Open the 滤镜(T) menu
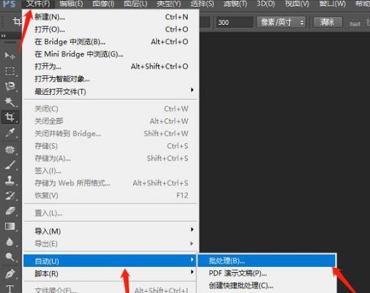This screenshot has height=293, width=370. pyautogui.click(x=235, y=4)
